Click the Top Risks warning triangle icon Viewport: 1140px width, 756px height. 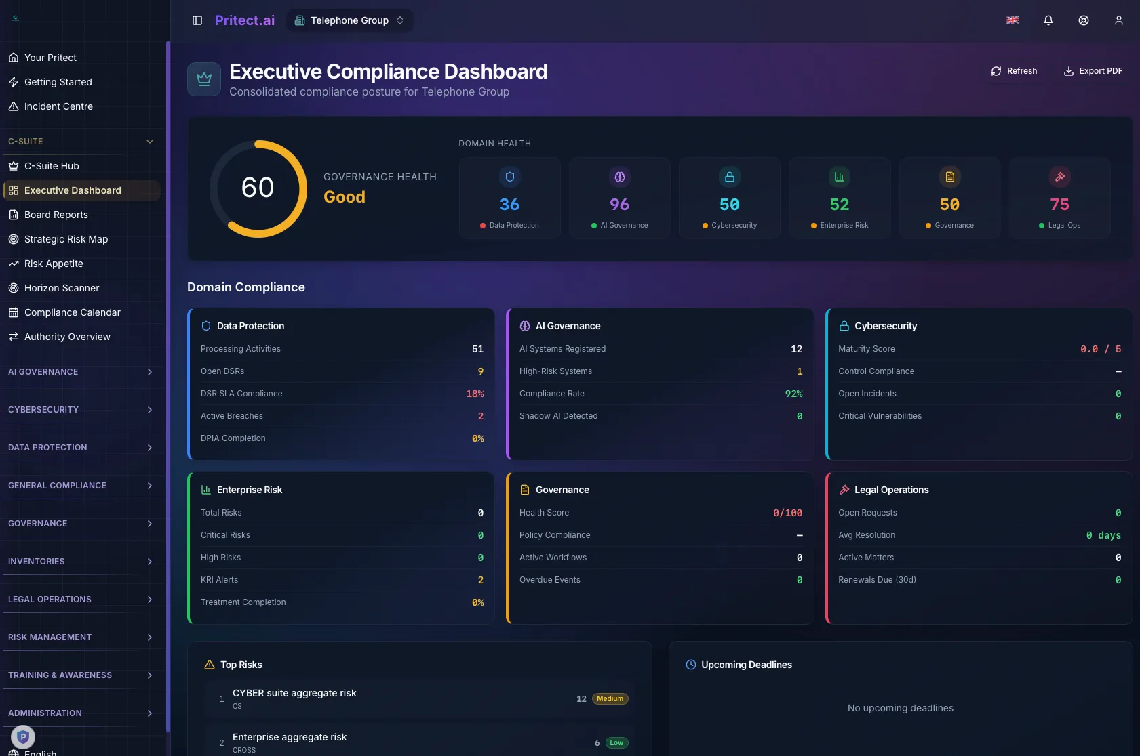click(210, 665)
